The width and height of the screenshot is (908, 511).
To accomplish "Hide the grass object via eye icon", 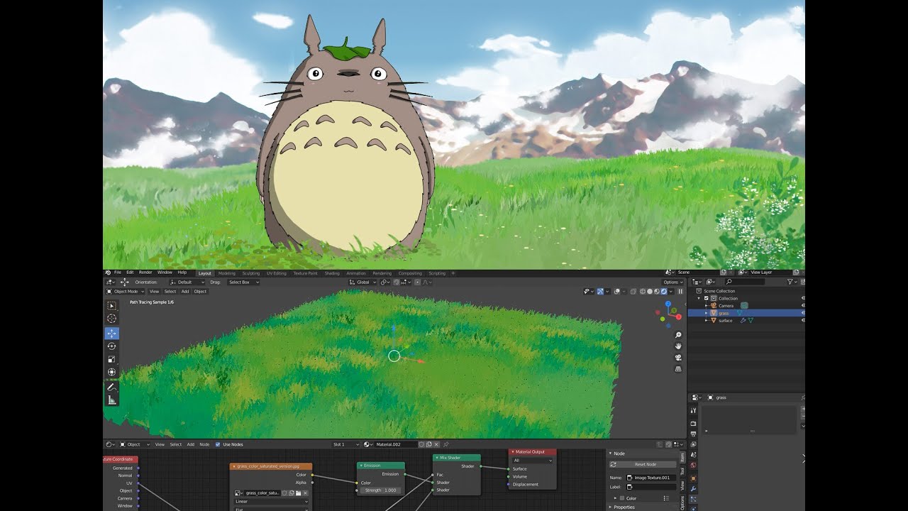I will point(803,313).
